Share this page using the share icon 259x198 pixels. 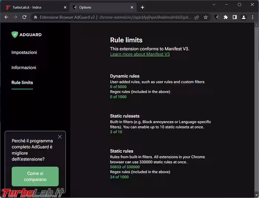(x=196, y=17)
